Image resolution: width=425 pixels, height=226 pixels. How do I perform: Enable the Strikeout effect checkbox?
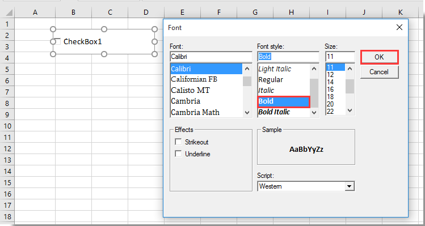(178, 142)
